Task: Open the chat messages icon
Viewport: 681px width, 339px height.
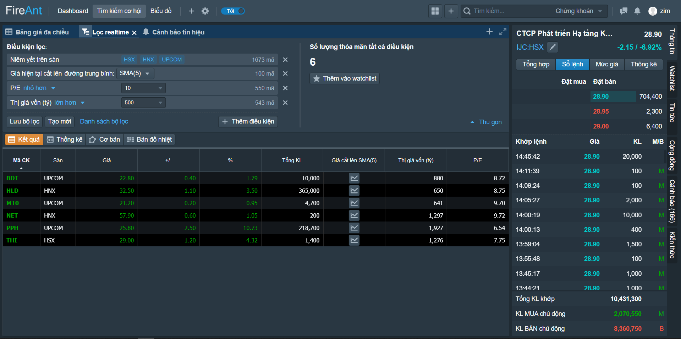Action: (624, 11)
